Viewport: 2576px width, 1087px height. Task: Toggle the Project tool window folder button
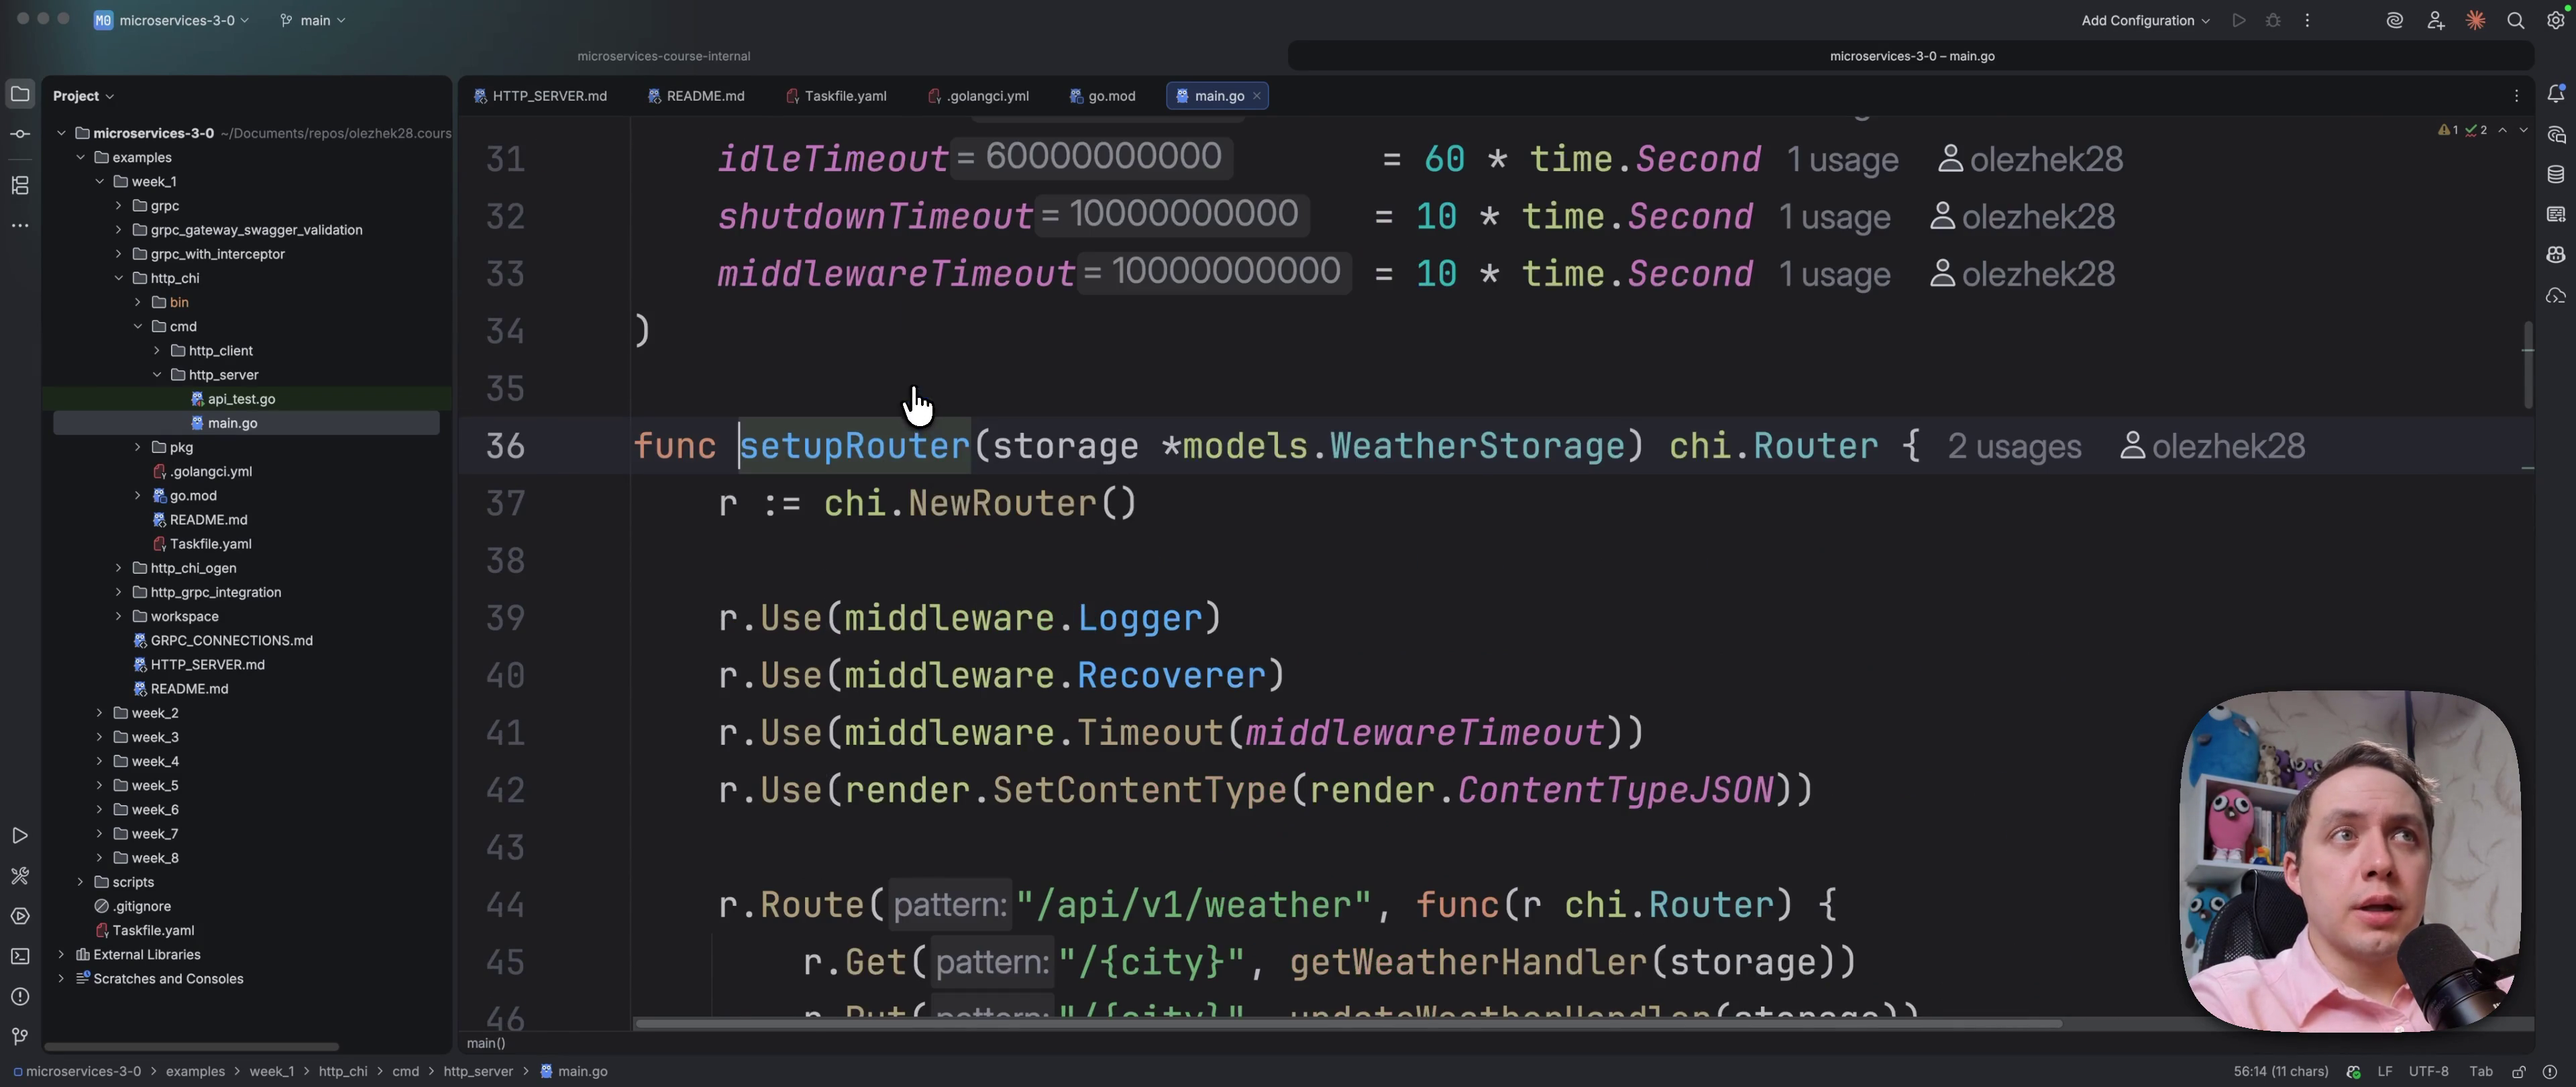[20, 94]
